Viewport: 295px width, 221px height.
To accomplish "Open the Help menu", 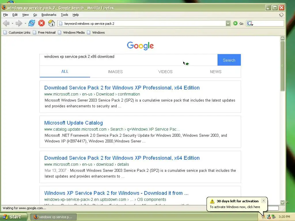I will point(76,15).
